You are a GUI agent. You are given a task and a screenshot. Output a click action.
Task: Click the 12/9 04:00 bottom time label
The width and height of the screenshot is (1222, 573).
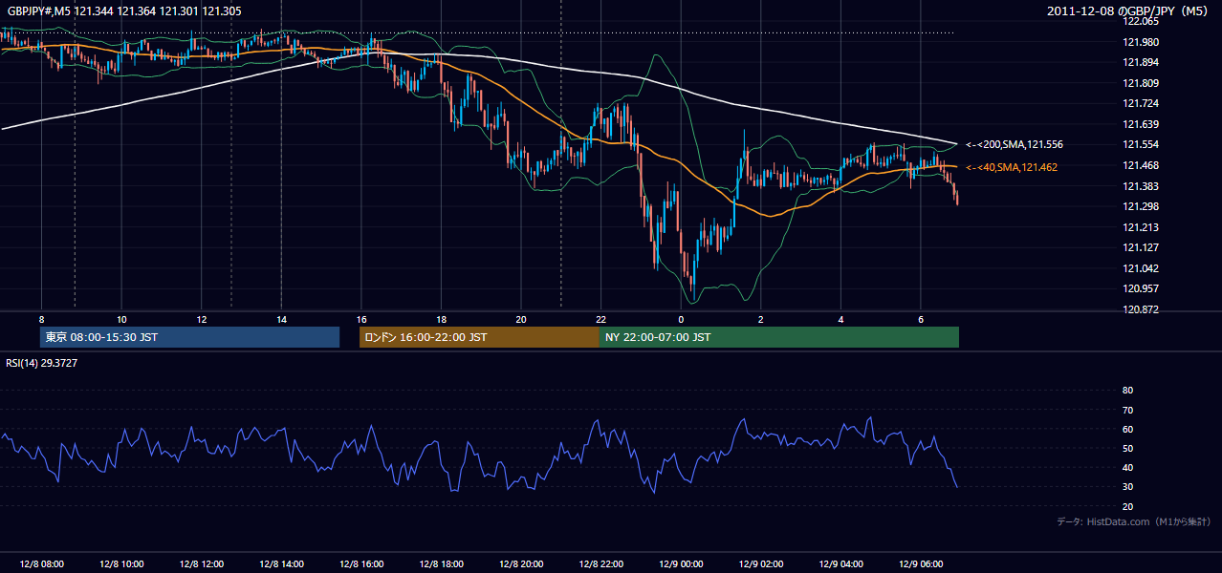[x=840, y=564]
